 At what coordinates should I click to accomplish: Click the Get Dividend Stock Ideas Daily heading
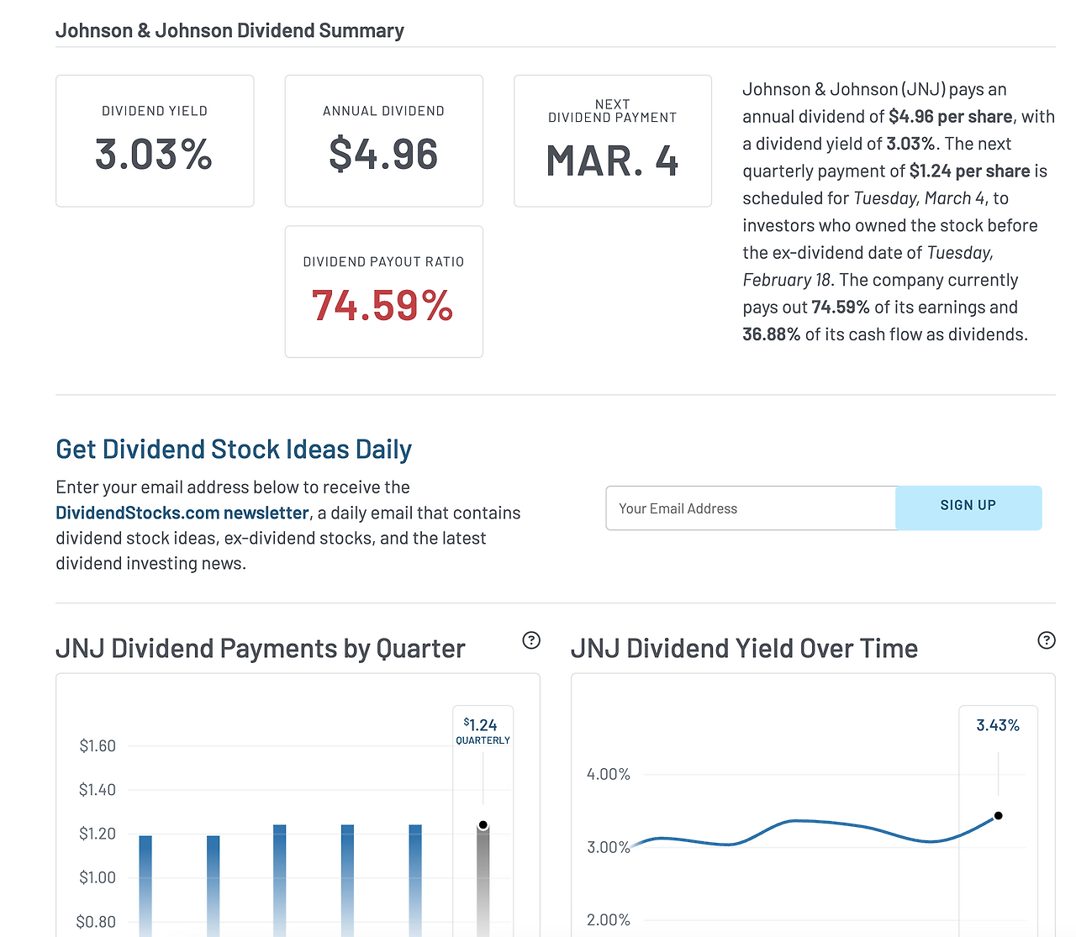tap(234, 450)
